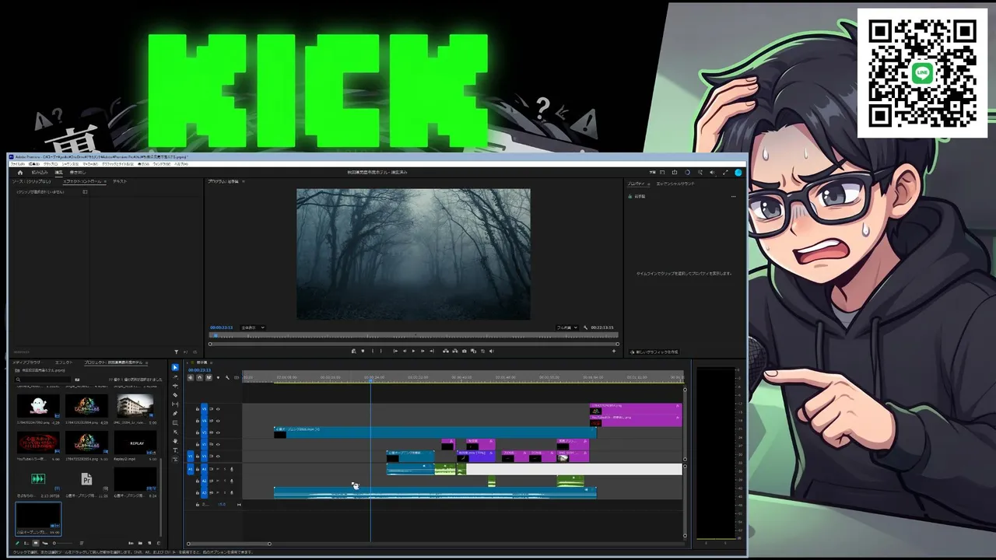Click 新しいグラフィックを作成 button
The image size is (996, 560).
click(x=654, y=352)
